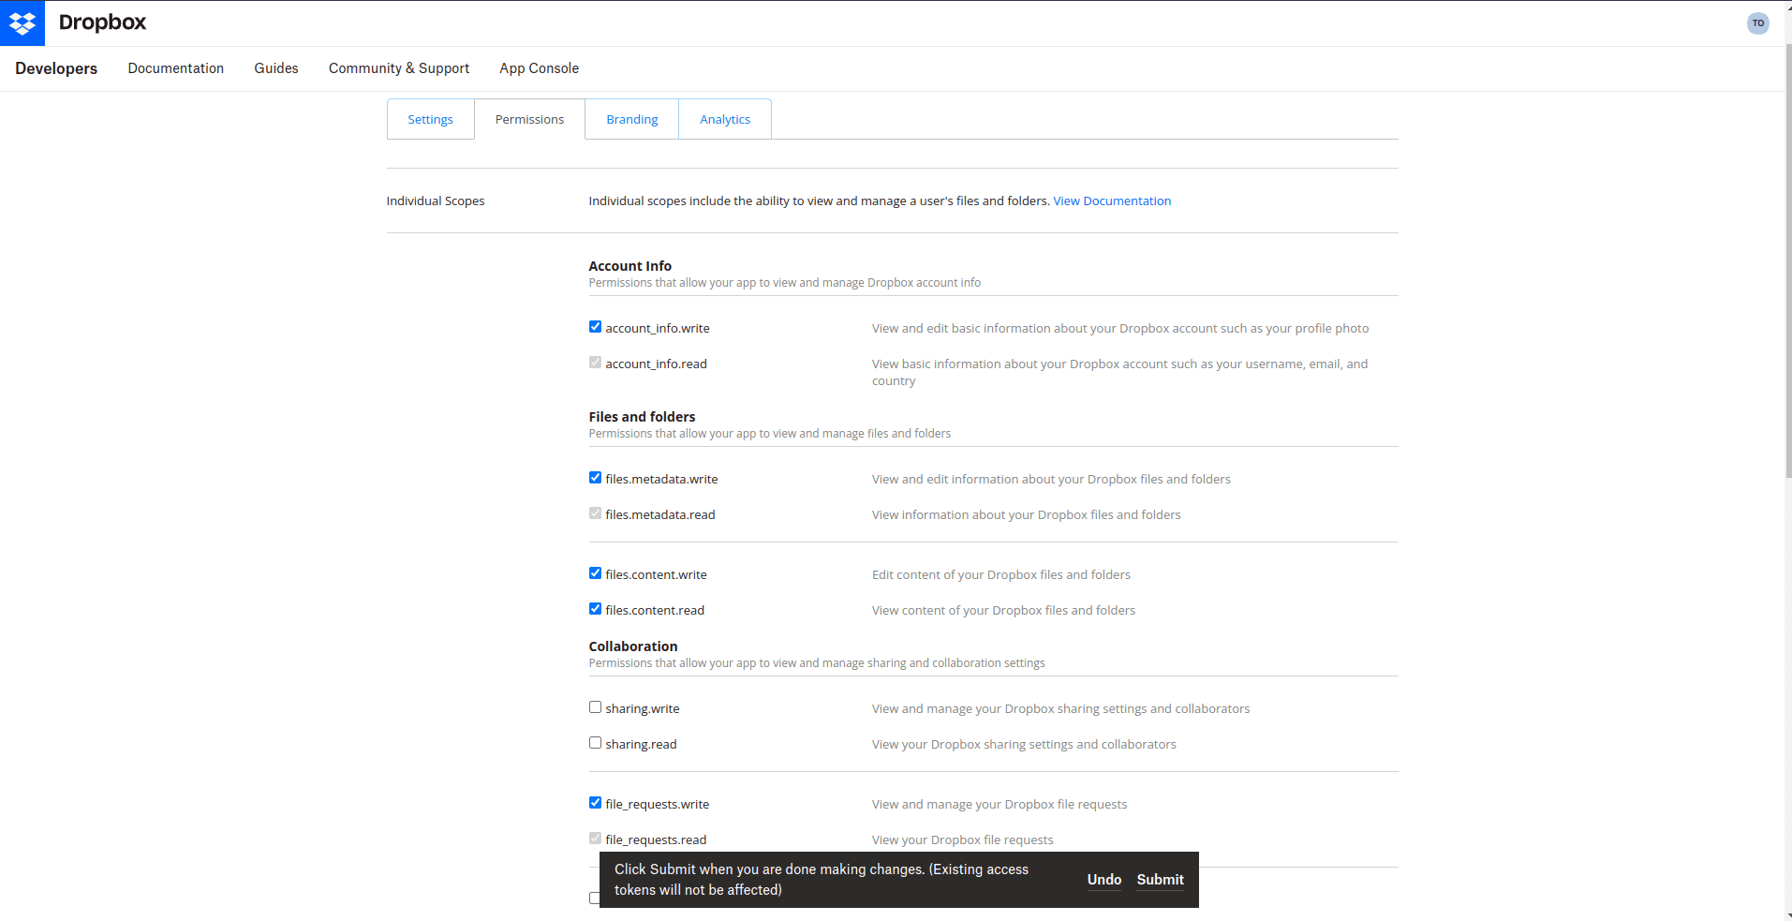Image resolution: width=1792 pixels, height=921 pixels.
Task: Enable the sharing.write permission
Action: coord(595,706)
